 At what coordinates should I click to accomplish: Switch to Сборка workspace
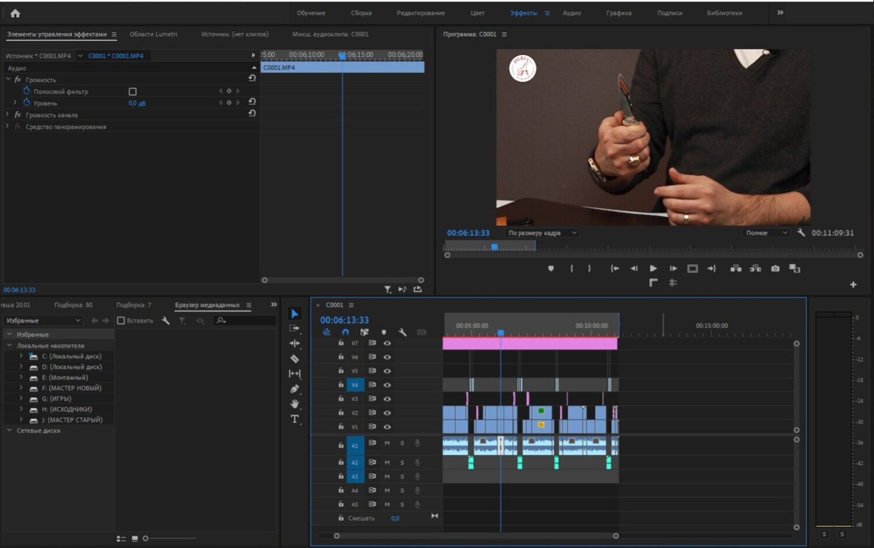tap(361, 13)
